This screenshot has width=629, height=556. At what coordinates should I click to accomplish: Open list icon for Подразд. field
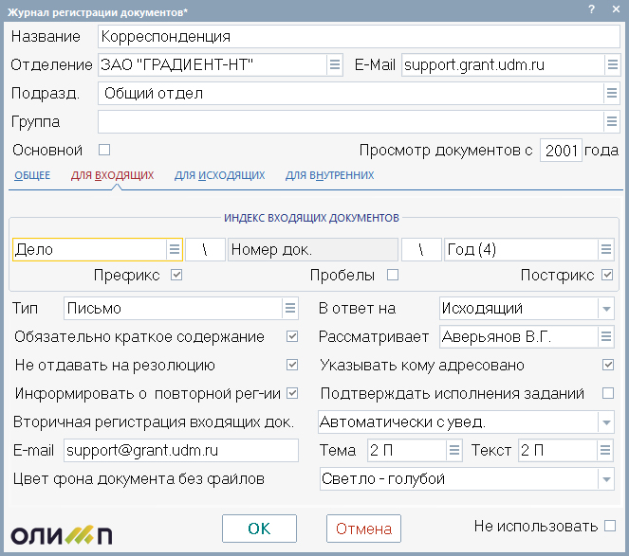[x=612, y=94]
